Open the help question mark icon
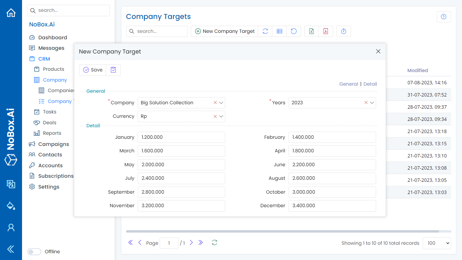Viewport: 462px width, 260px height. 444,17
